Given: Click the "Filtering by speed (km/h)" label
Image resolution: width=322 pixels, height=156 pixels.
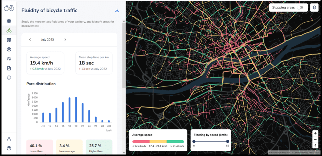Looking at the screenshot, I should point(211,135).
